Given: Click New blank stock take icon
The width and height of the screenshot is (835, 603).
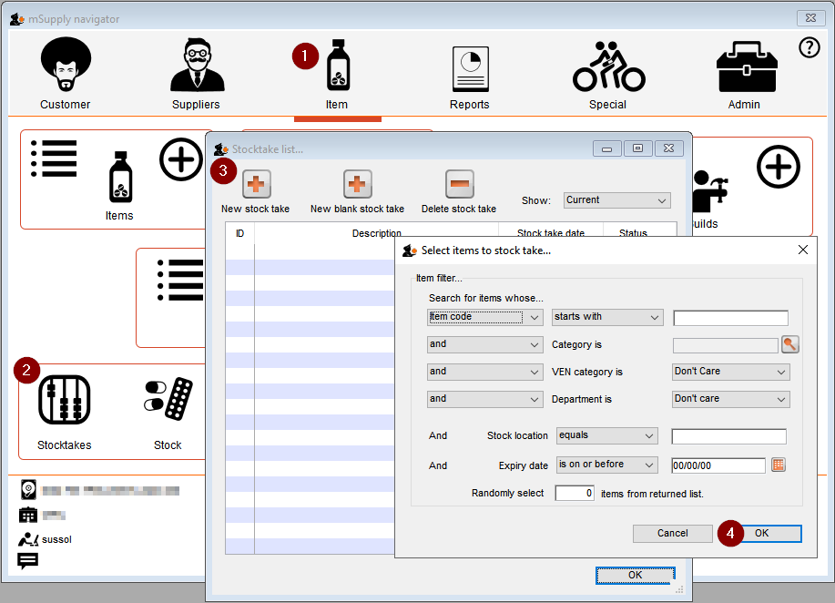Looking at the screenshot, I should click(357, 186).
